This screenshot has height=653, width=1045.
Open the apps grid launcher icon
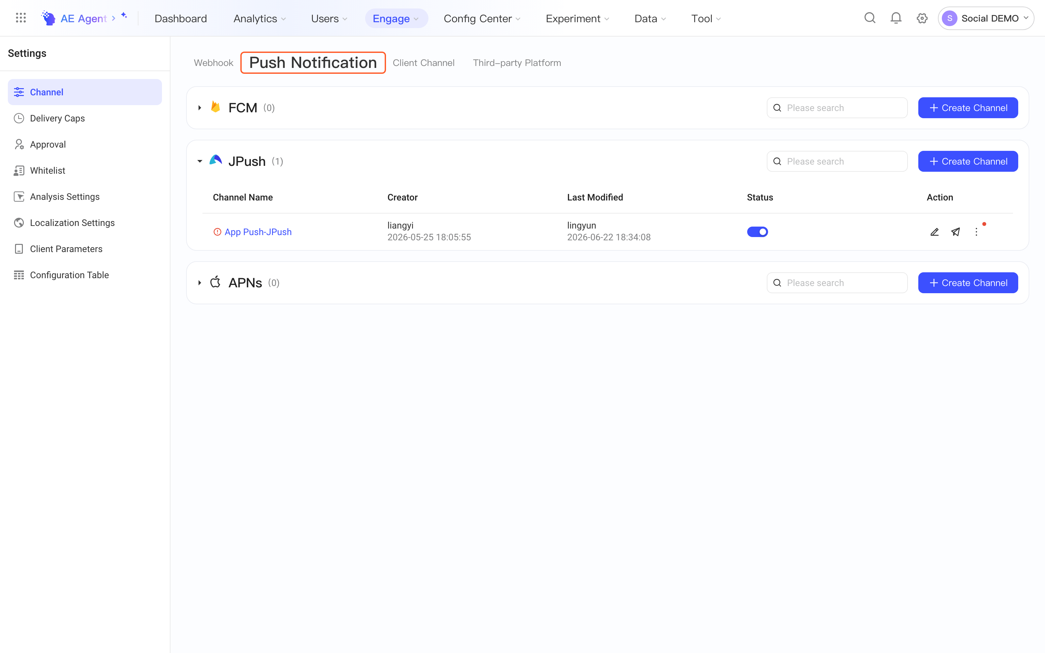click(21, 18)
